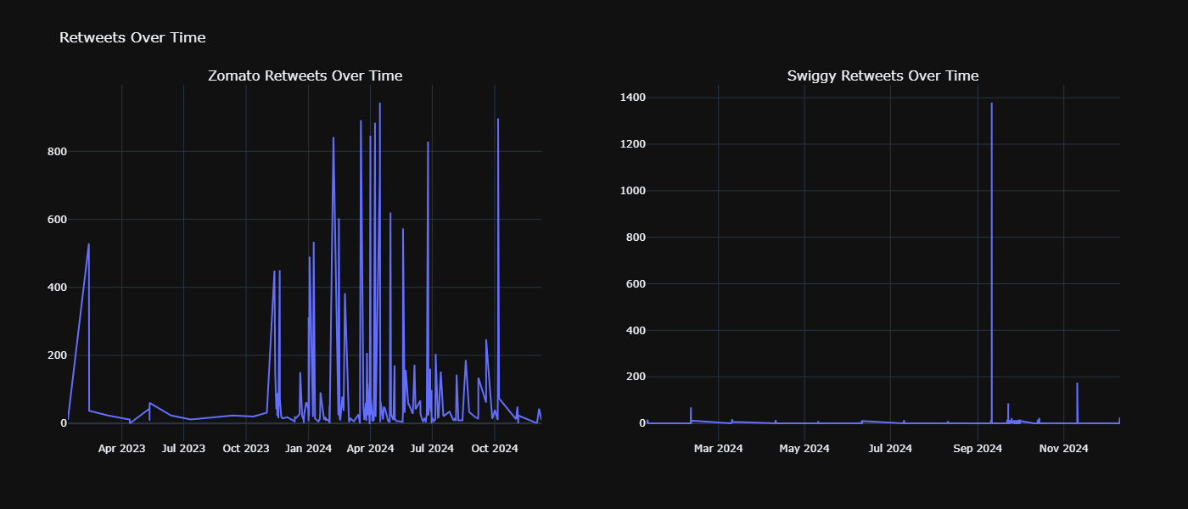Click the tallest Swiggy spike peak near Sep 2024
Viewport: 1188px width, 509px height.
click(x=991, y=103)
